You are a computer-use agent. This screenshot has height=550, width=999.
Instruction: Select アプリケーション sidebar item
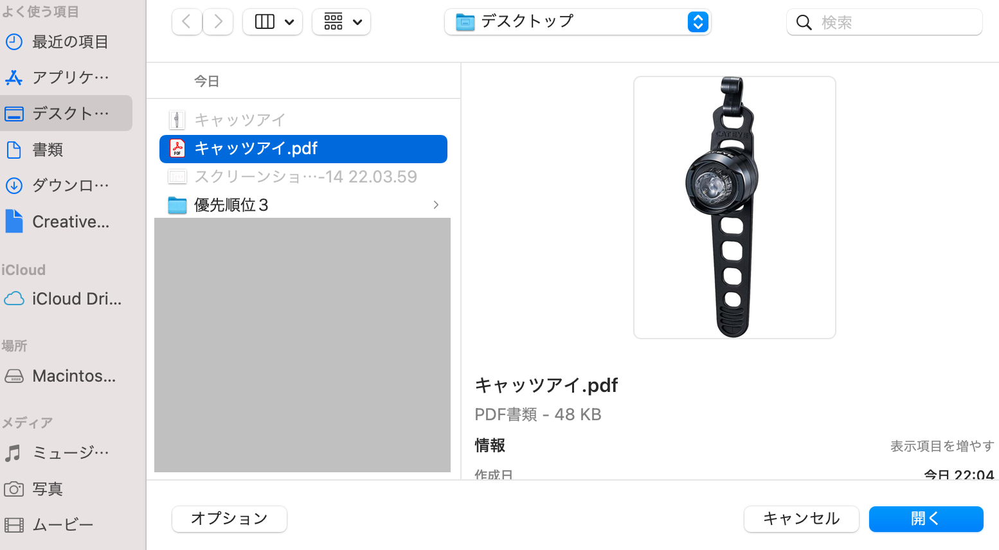coord(66,78)
